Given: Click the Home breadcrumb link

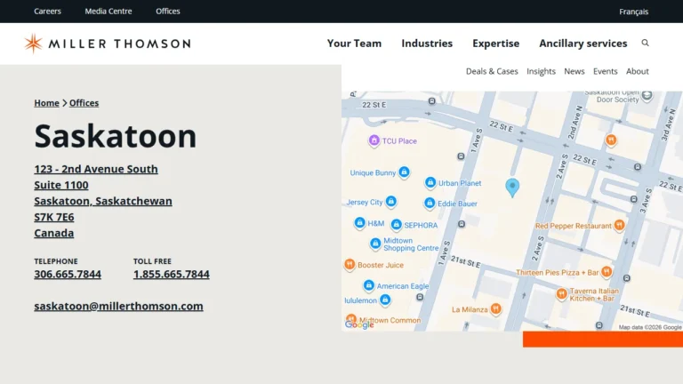Looking at the screenshot, I should [x=46, y=103].
